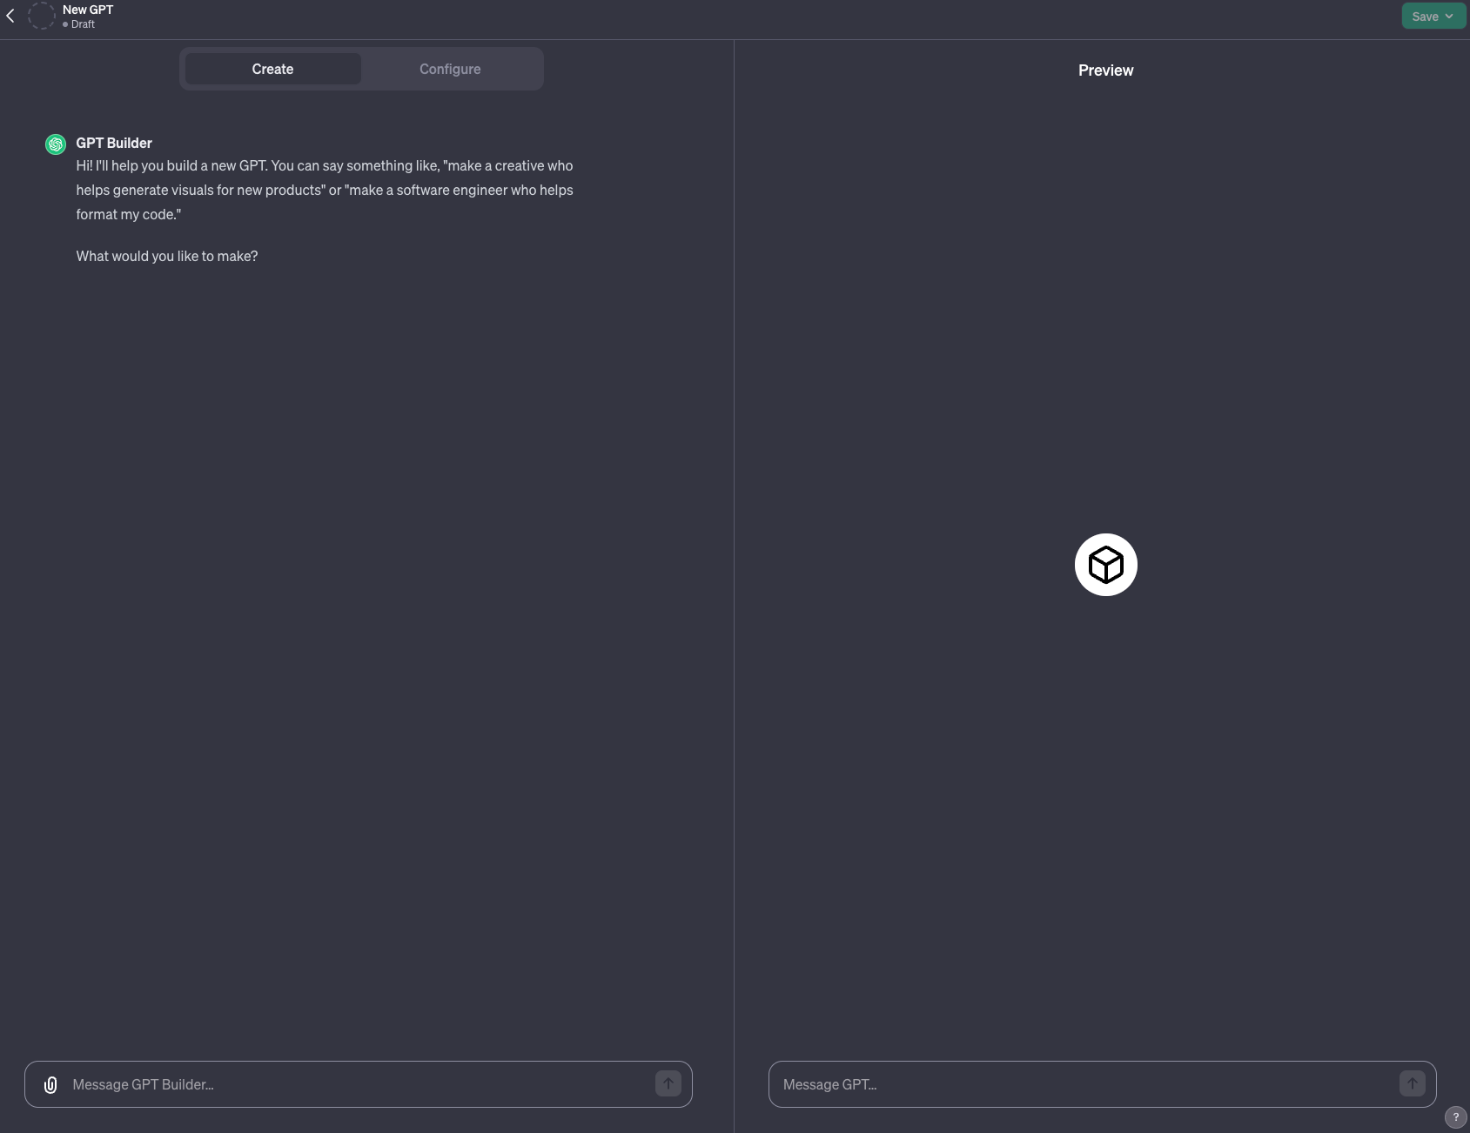Click the cube placeholder icon in Preview pane
The height and width of the screenshot is (1133, 1470).
click(x=1105, y=564)
